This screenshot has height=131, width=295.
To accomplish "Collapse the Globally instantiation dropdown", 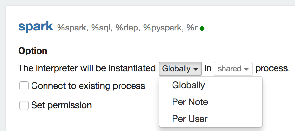I will point(180,69).
